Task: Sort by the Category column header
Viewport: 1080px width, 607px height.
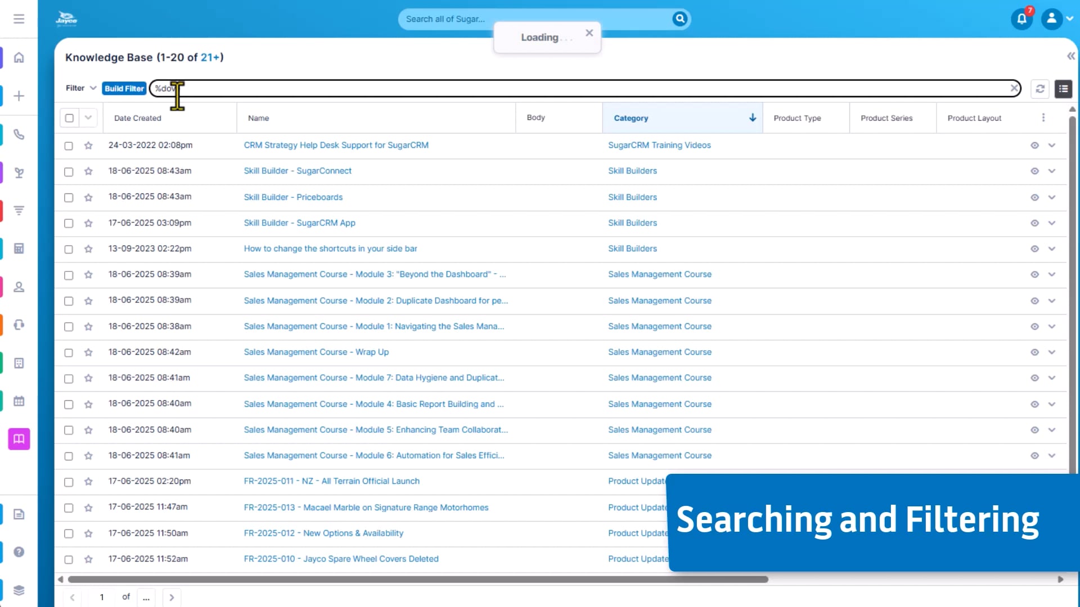Action: pyautogui.click(x=631, y=118)
